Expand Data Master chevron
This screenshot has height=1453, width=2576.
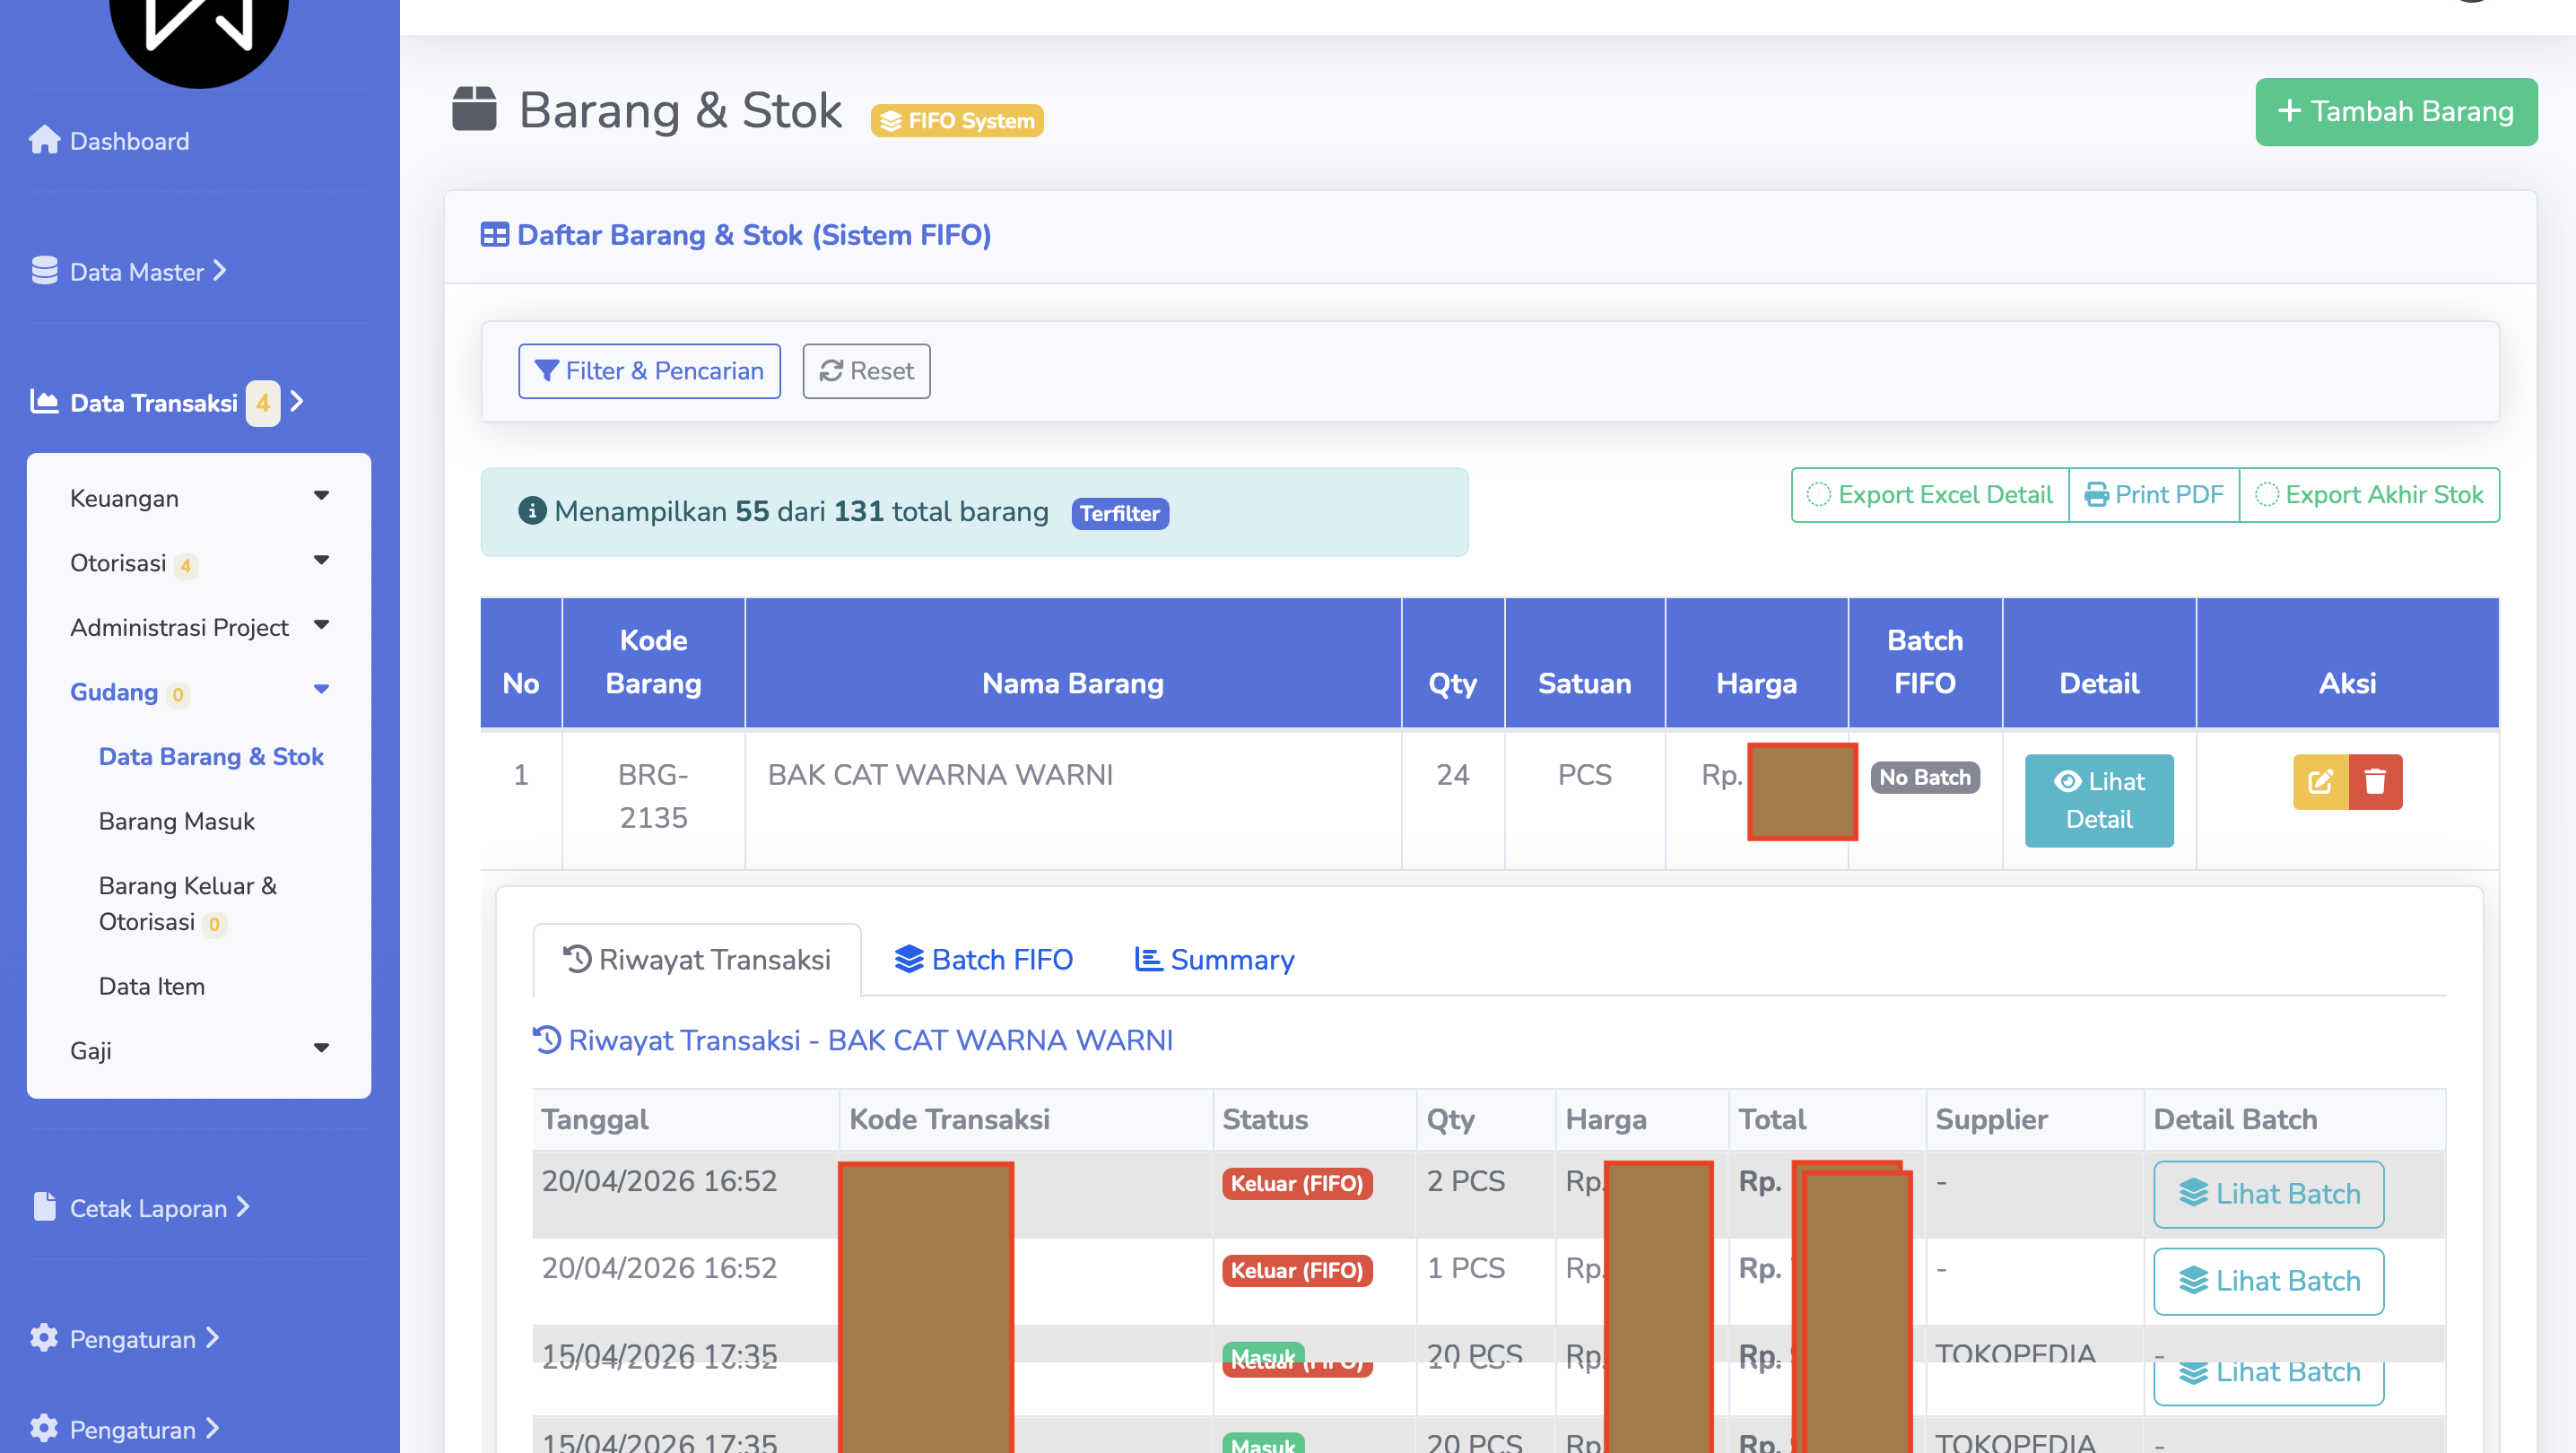pos(220,271)
